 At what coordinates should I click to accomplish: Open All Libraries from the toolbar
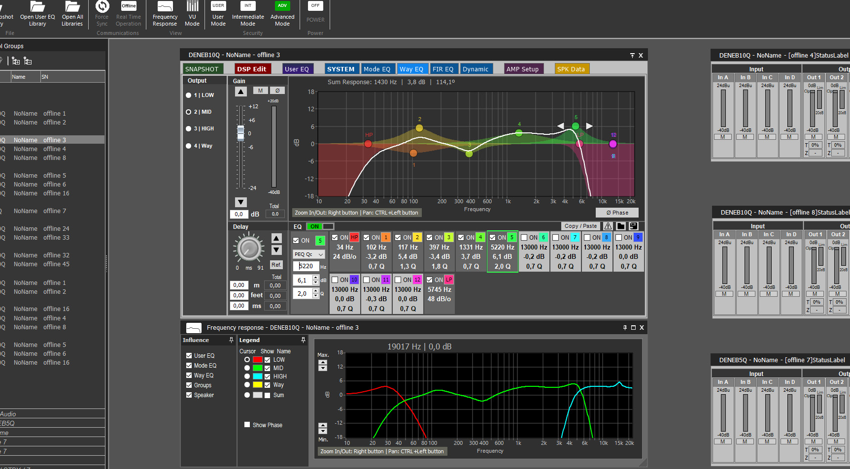click(x=72, y=13)
